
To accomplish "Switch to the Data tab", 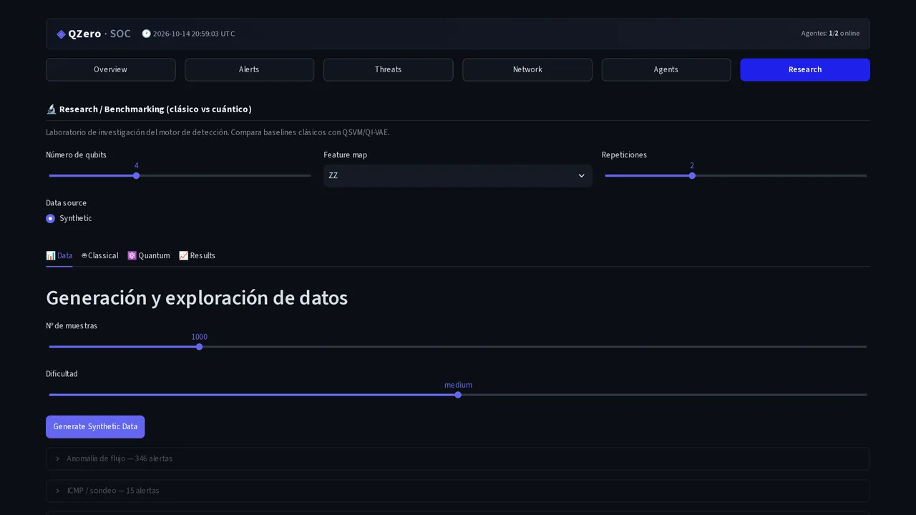I will 59,256.
